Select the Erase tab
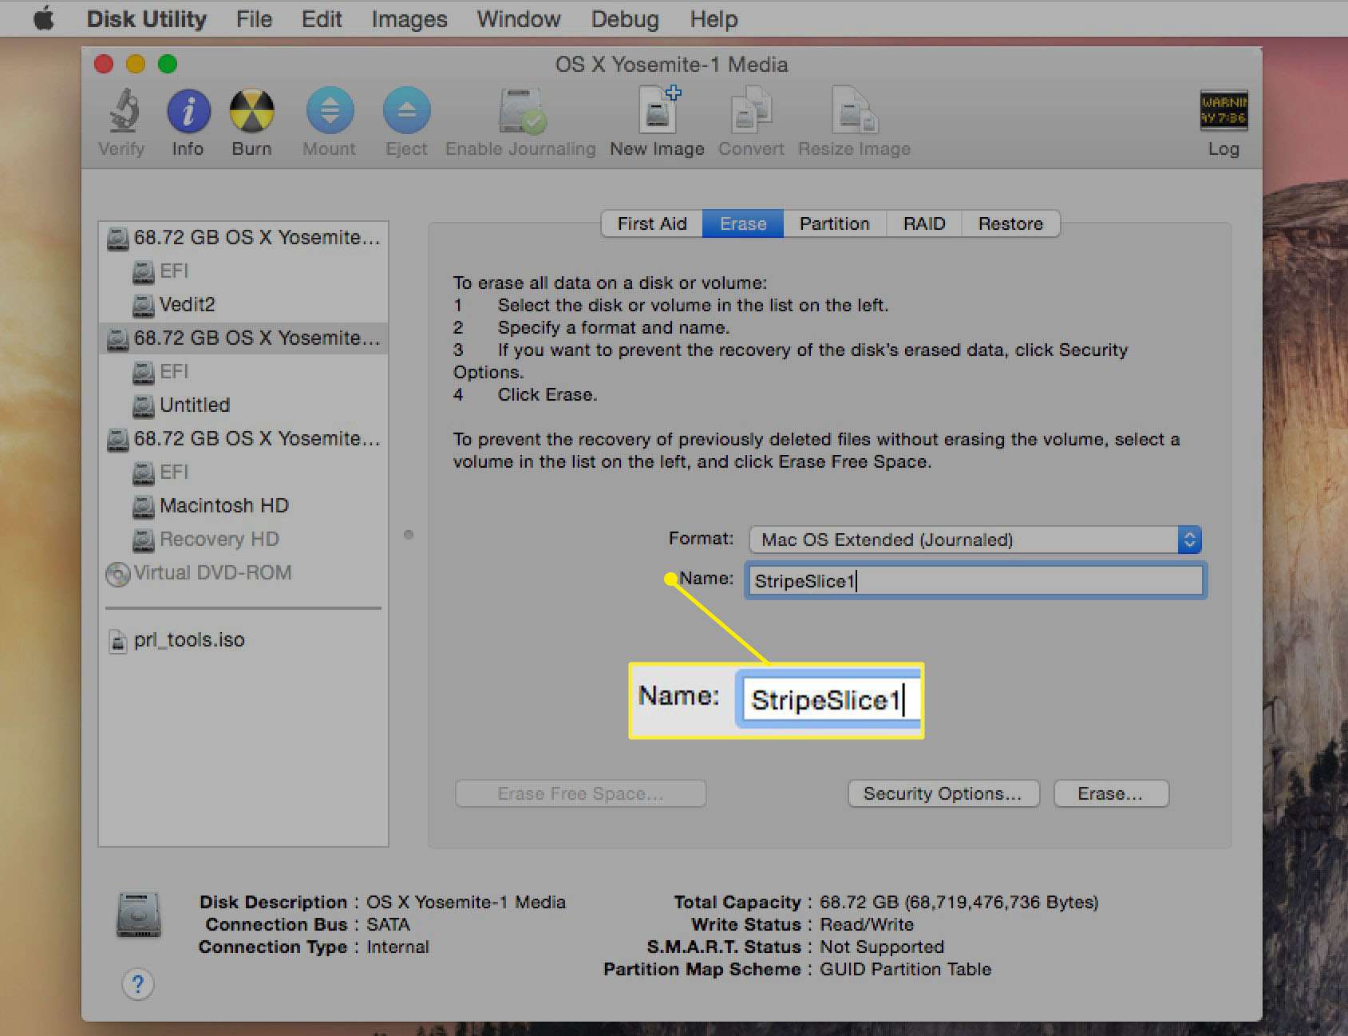 coord(743,223)
